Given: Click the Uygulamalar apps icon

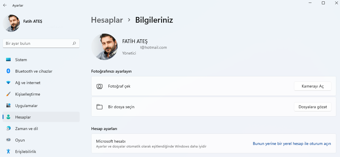Looking at the screenshot, I should tap(8, 106).
